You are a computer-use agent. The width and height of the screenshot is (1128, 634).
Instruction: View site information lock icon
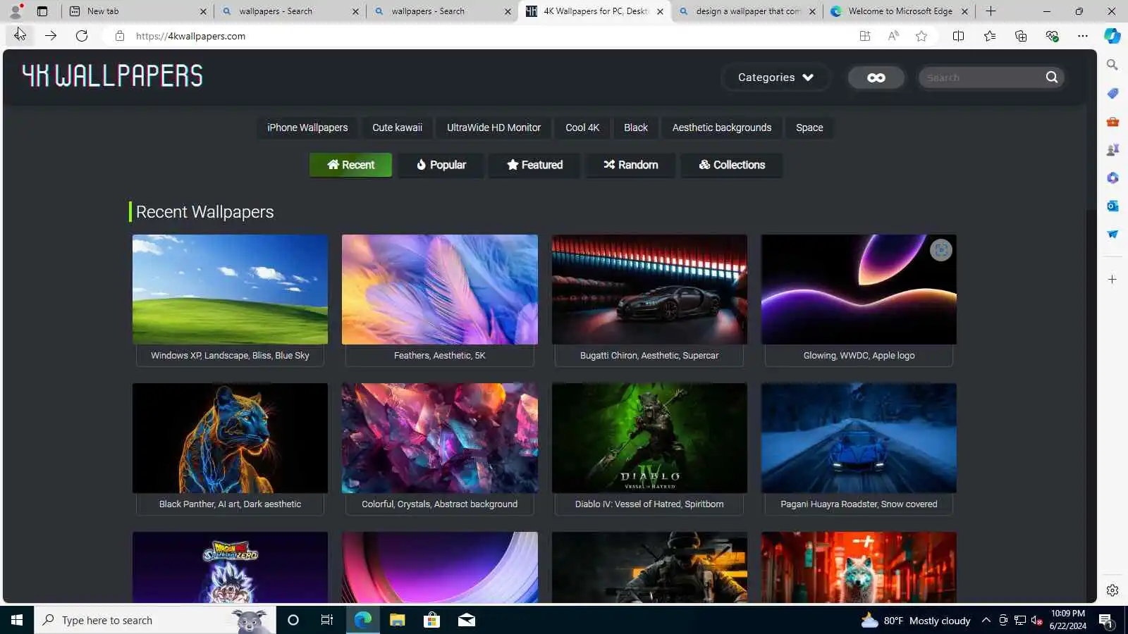click(x=120, y=36)
